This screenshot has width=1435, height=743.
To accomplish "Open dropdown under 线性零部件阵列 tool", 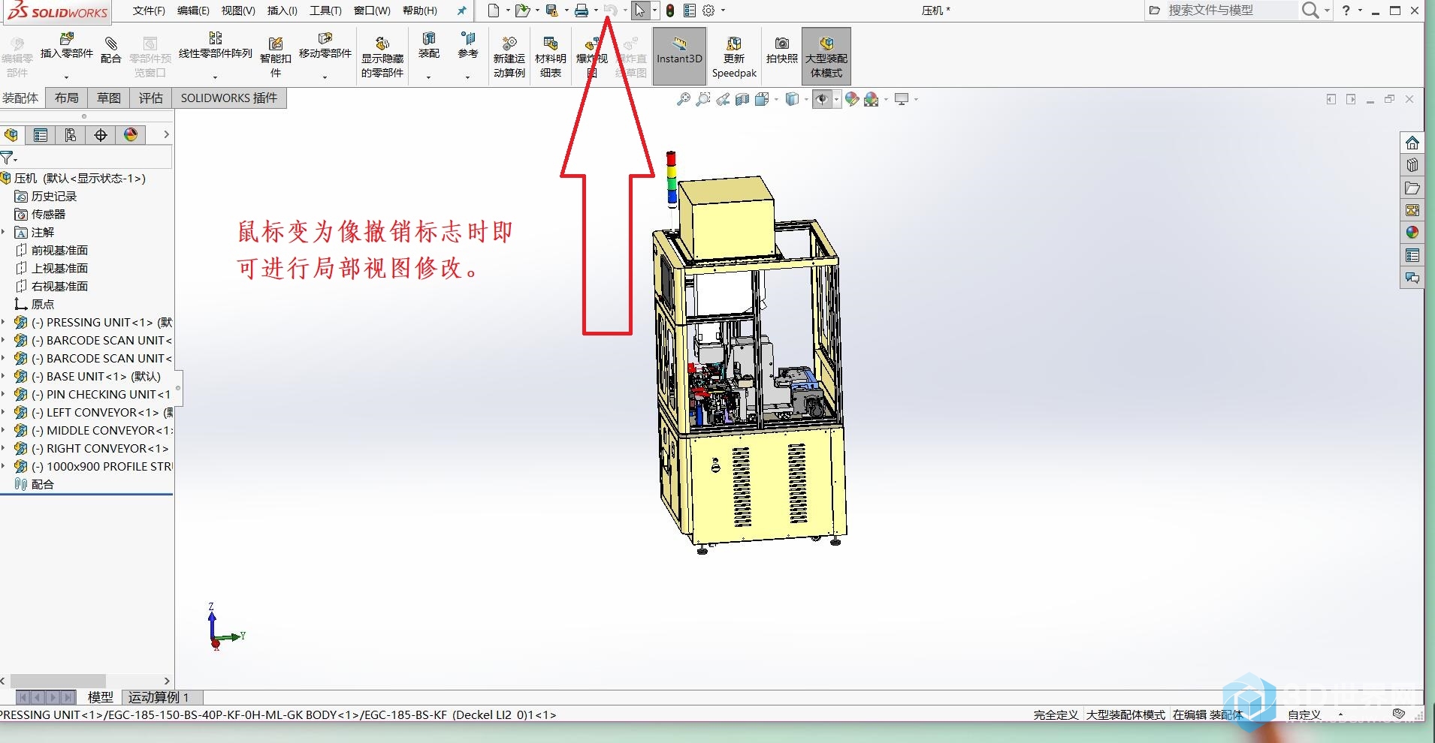I will pos(215,77).
